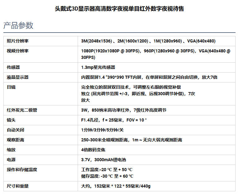Select the 操作和存储温度 row label
This screenshot has height=195, width=238.
22,170
